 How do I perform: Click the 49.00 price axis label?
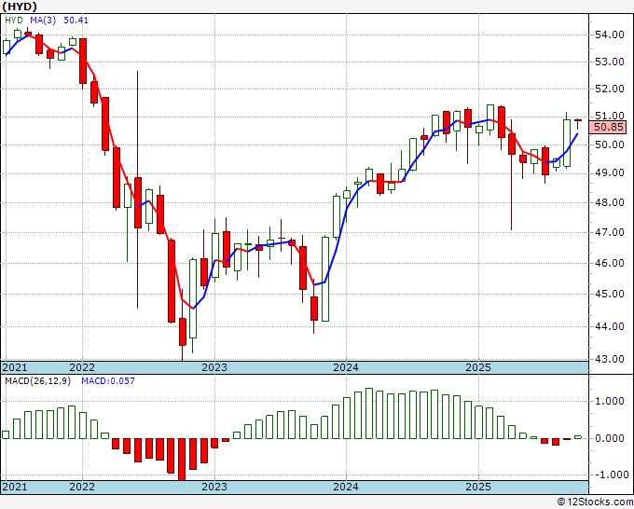(610, 172)
